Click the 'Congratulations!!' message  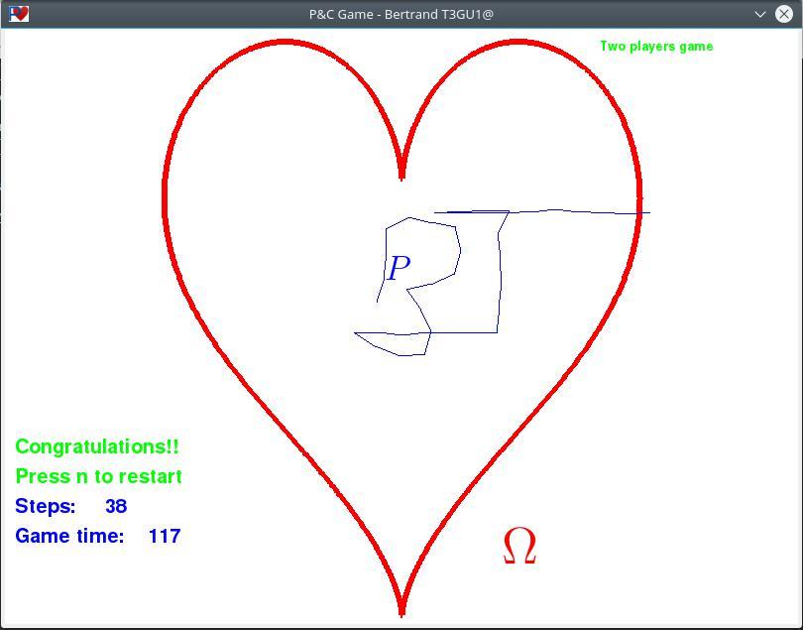(x=97, y=447)
